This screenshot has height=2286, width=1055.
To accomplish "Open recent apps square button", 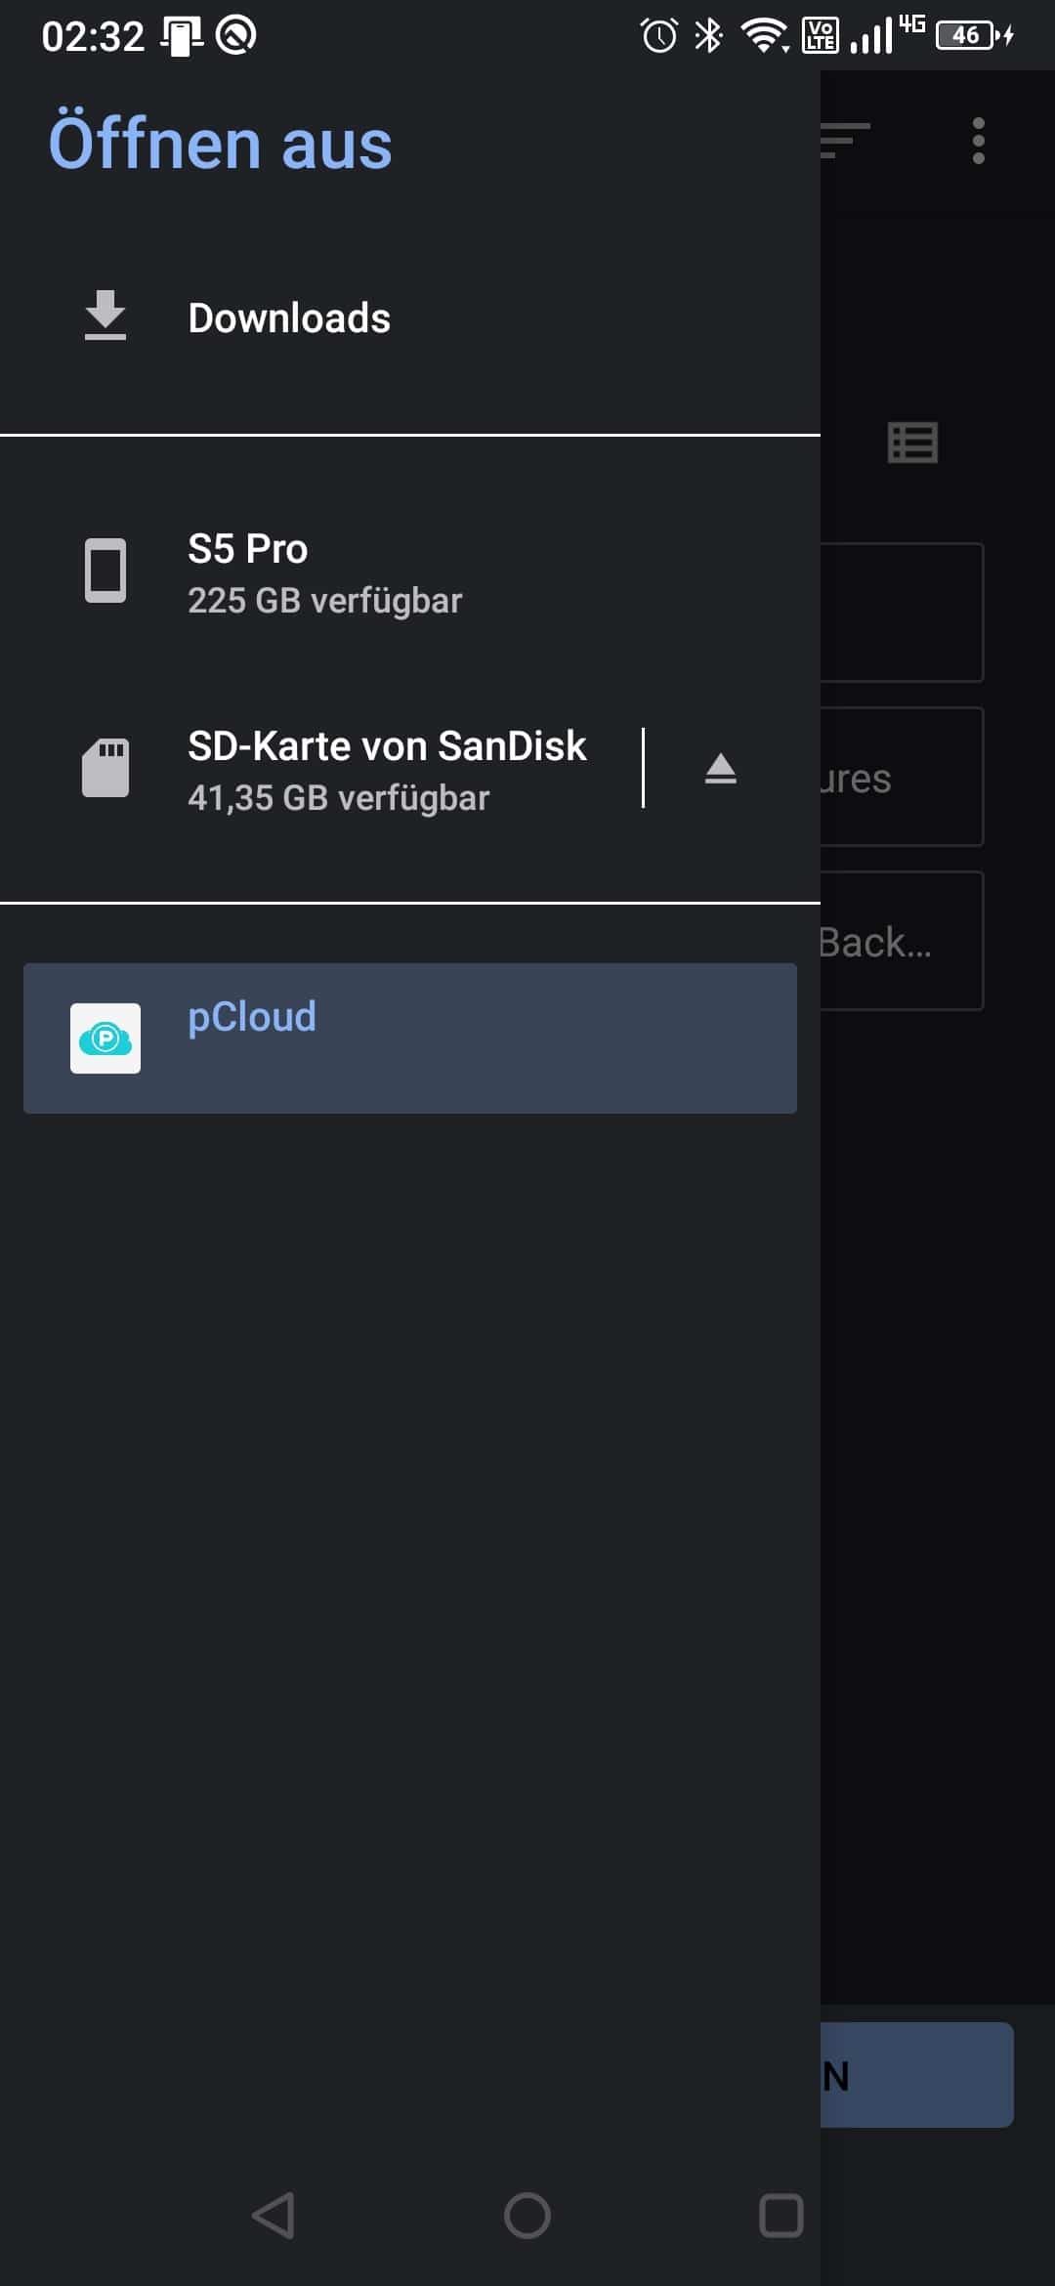I will (781, 2216).
